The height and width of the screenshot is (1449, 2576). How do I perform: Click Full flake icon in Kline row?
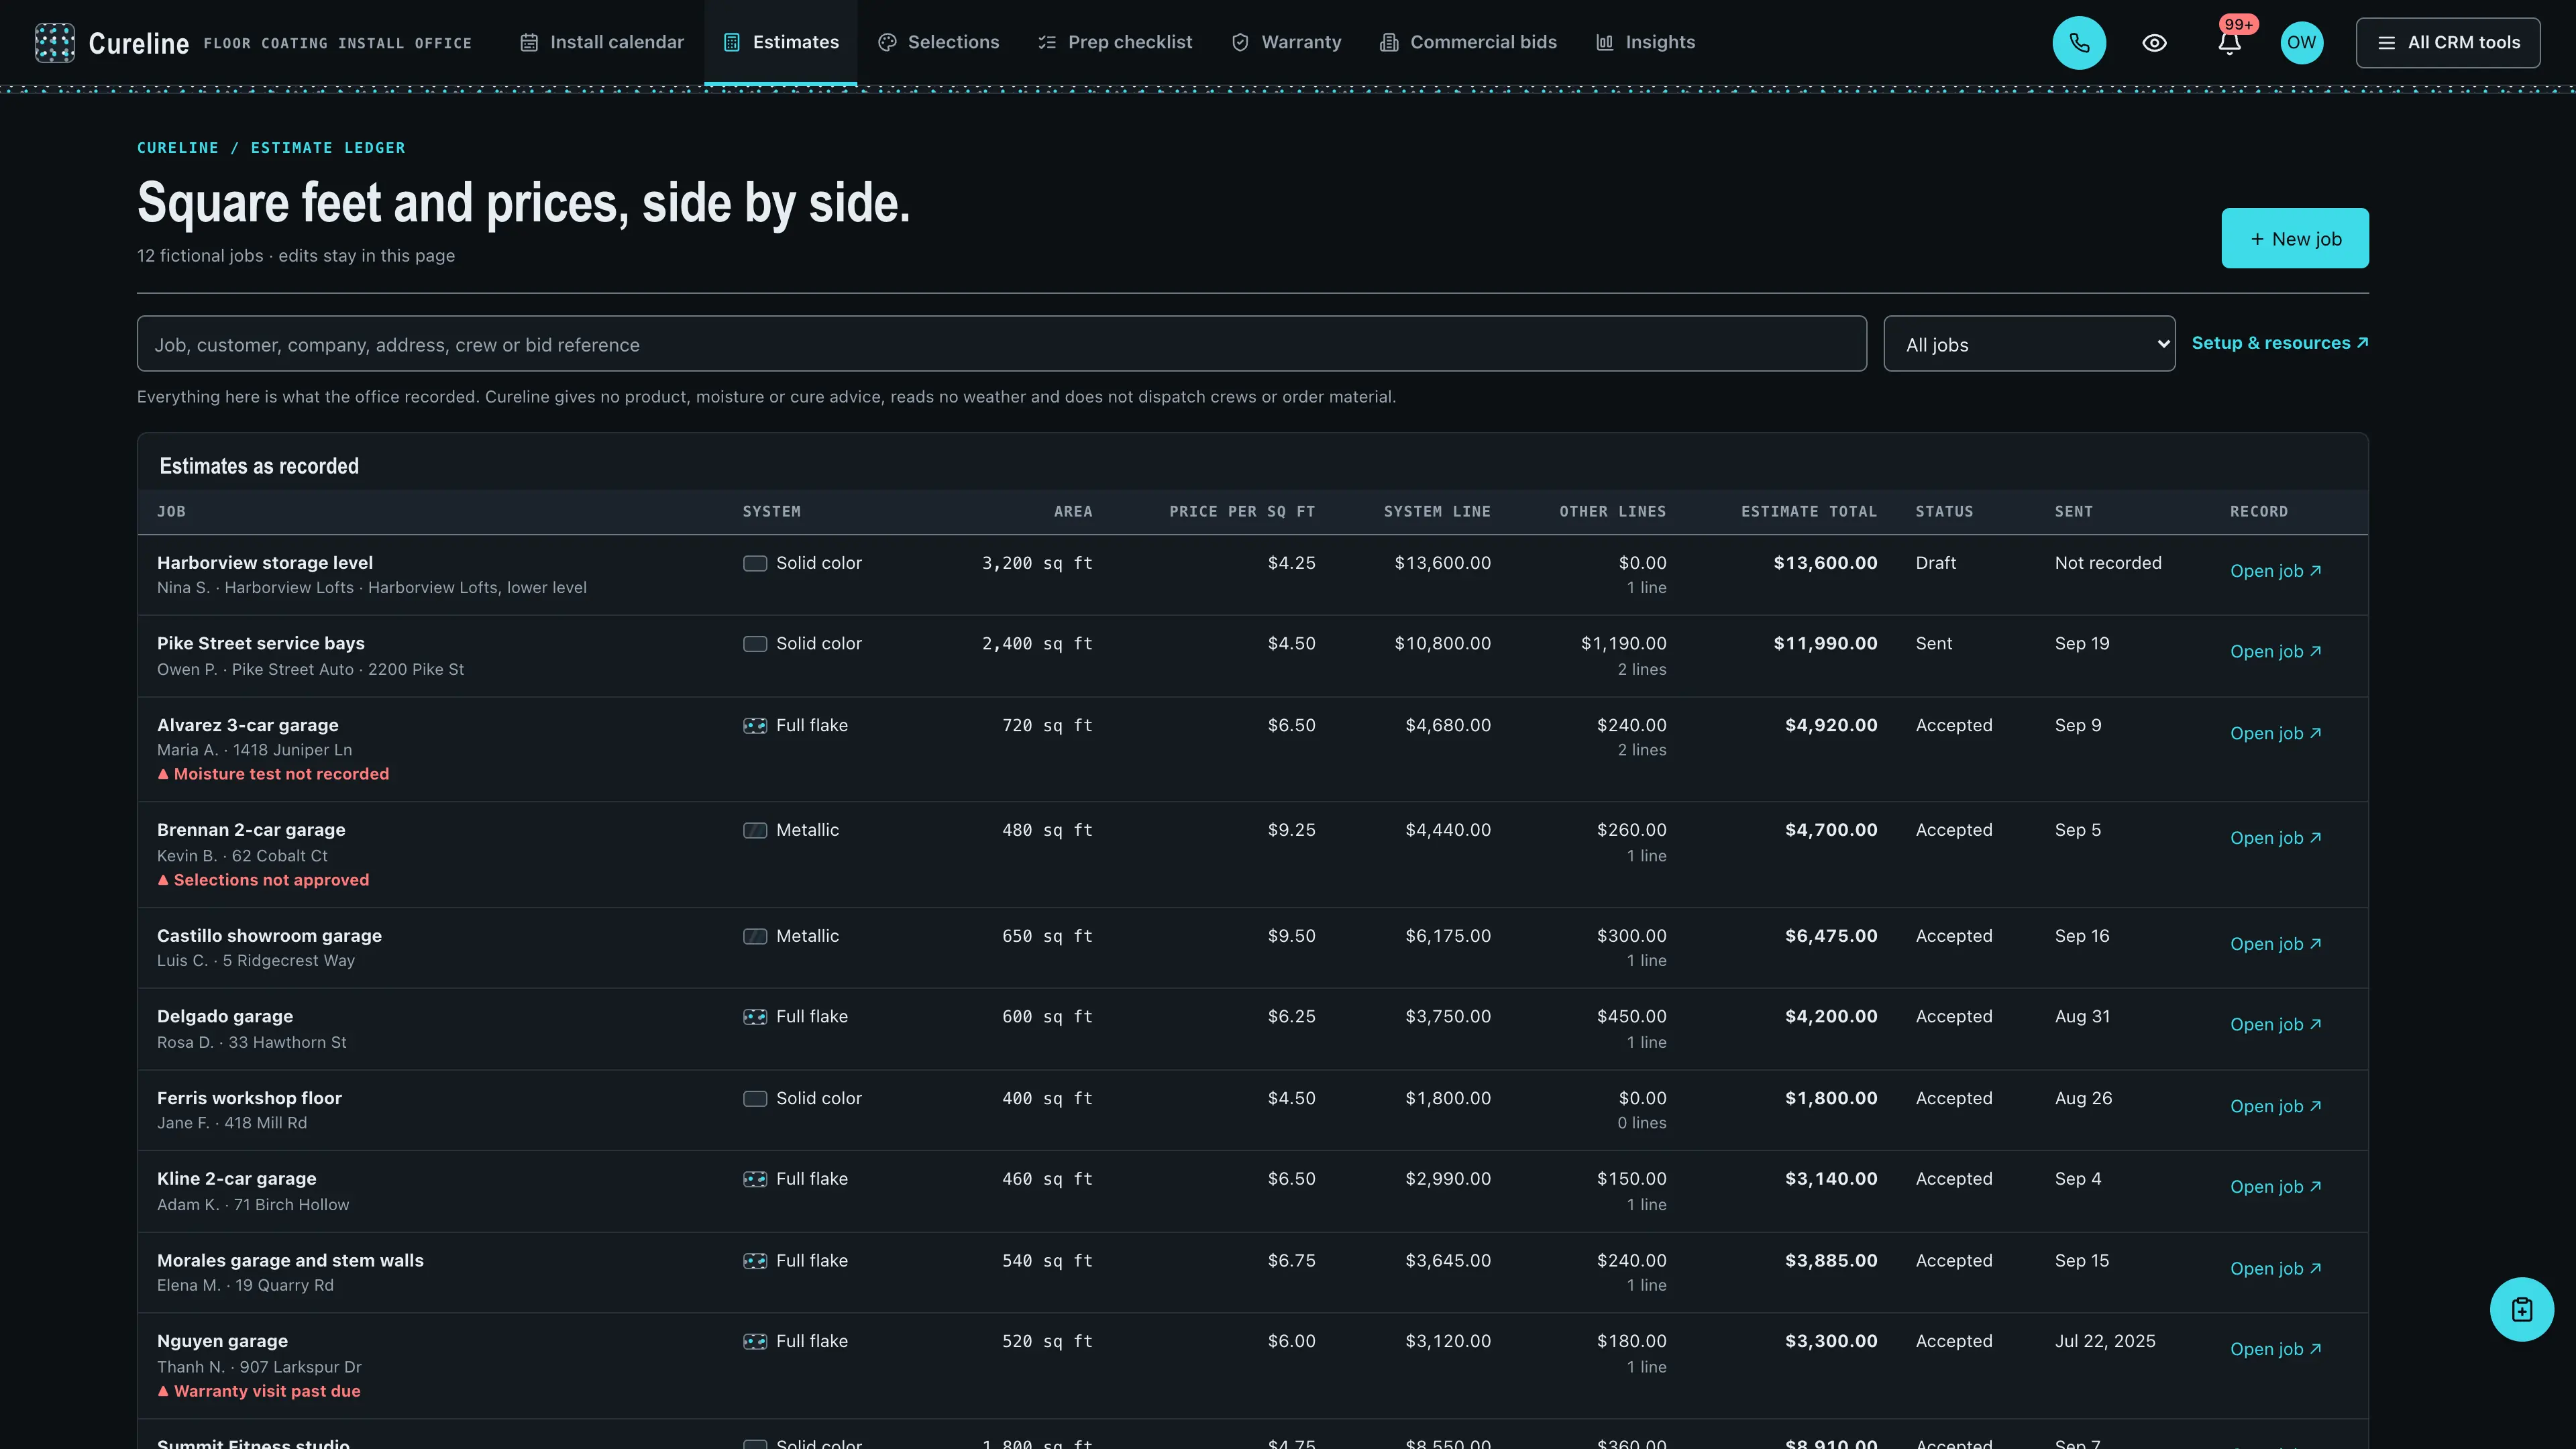755,1179
